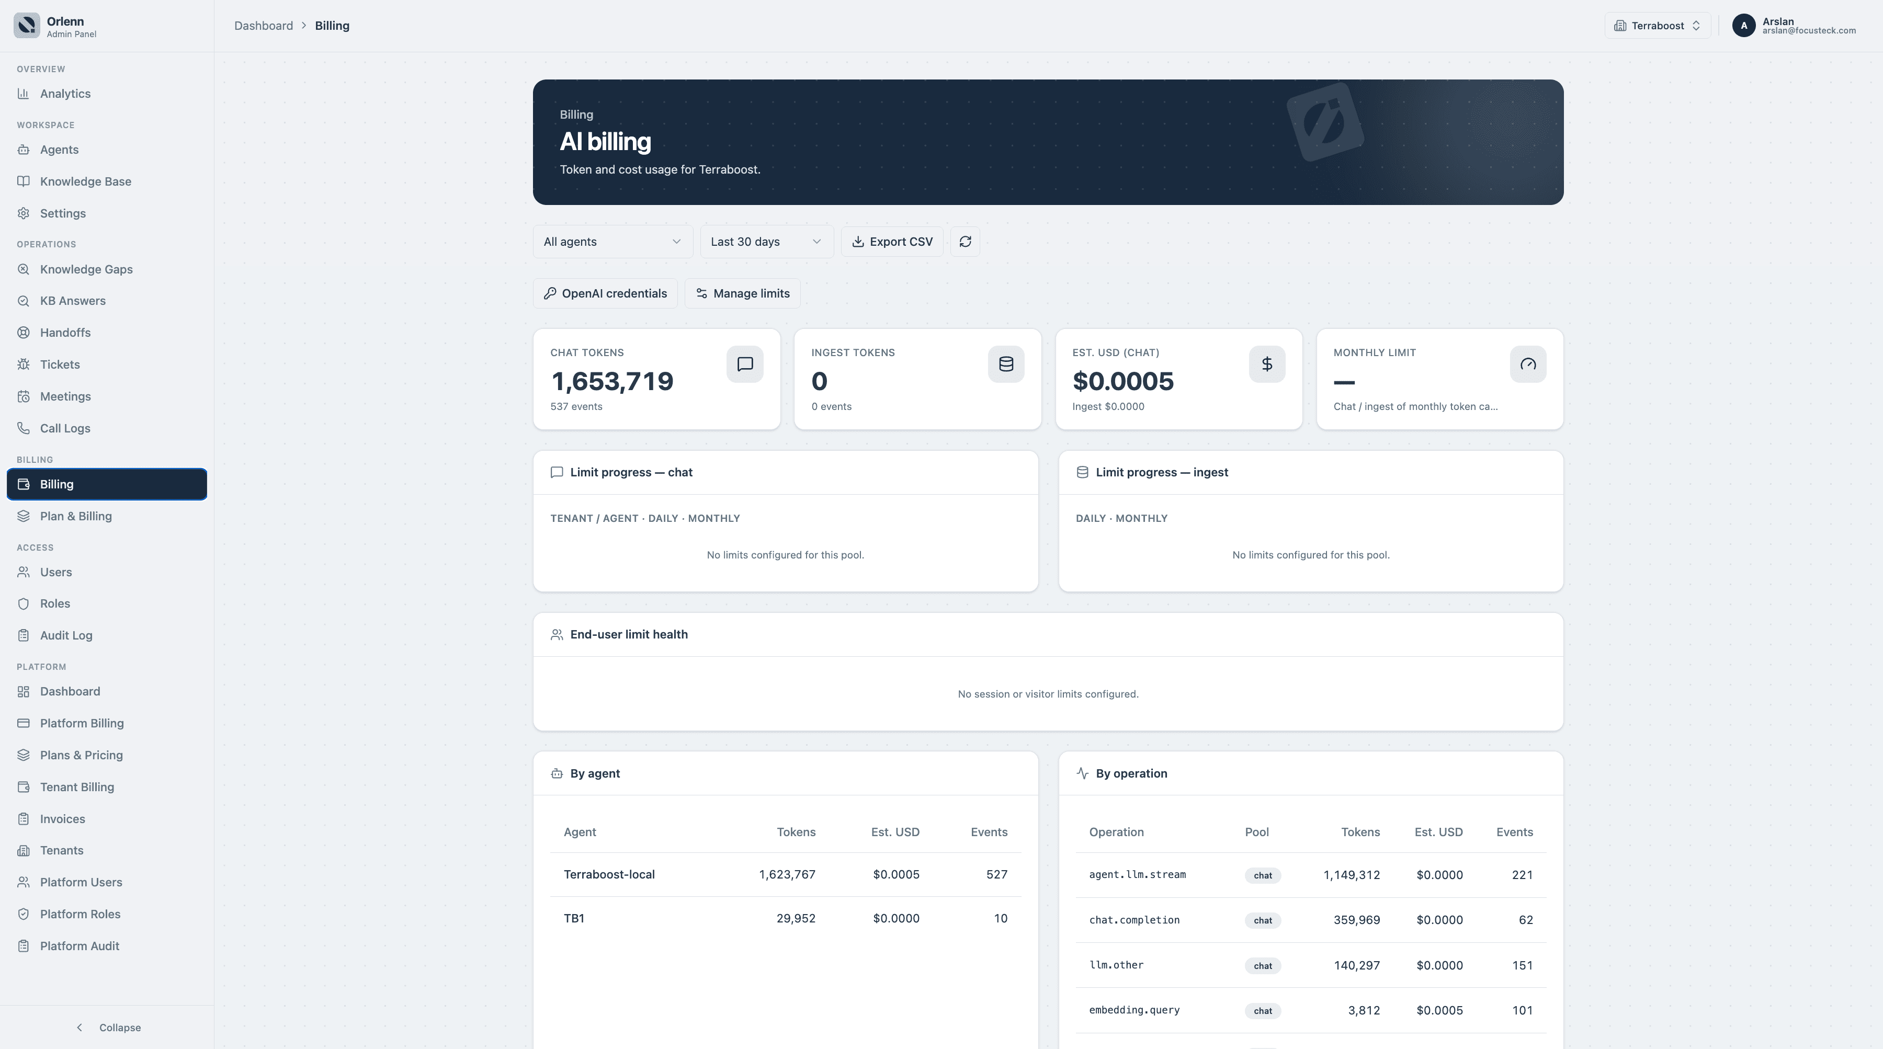The image size is (1883, 1049).
Task: Open Analytics from the sidebar
Action: 107,94
